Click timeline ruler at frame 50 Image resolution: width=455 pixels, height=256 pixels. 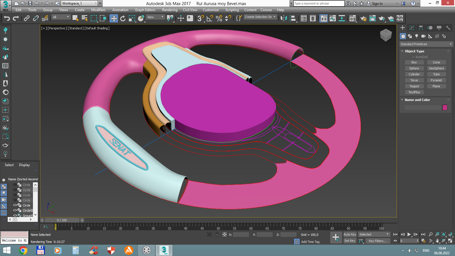pos(218,227)
